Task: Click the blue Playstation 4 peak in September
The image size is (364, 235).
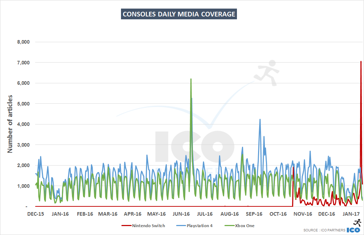Action: pyautogui.click(x=260, y=119)
